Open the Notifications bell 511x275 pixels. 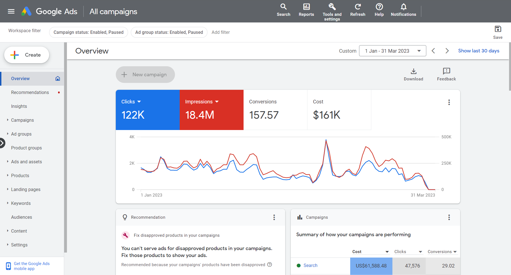403,7
